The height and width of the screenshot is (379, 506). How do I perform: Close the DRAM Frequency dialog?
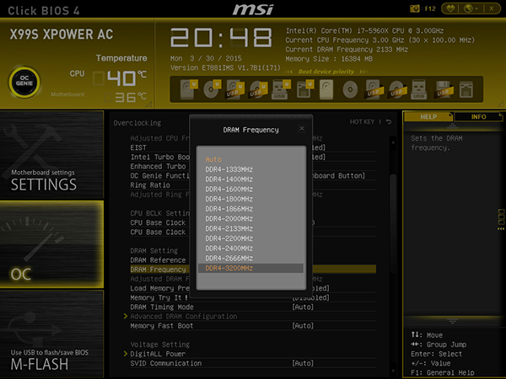coord(302,129)
